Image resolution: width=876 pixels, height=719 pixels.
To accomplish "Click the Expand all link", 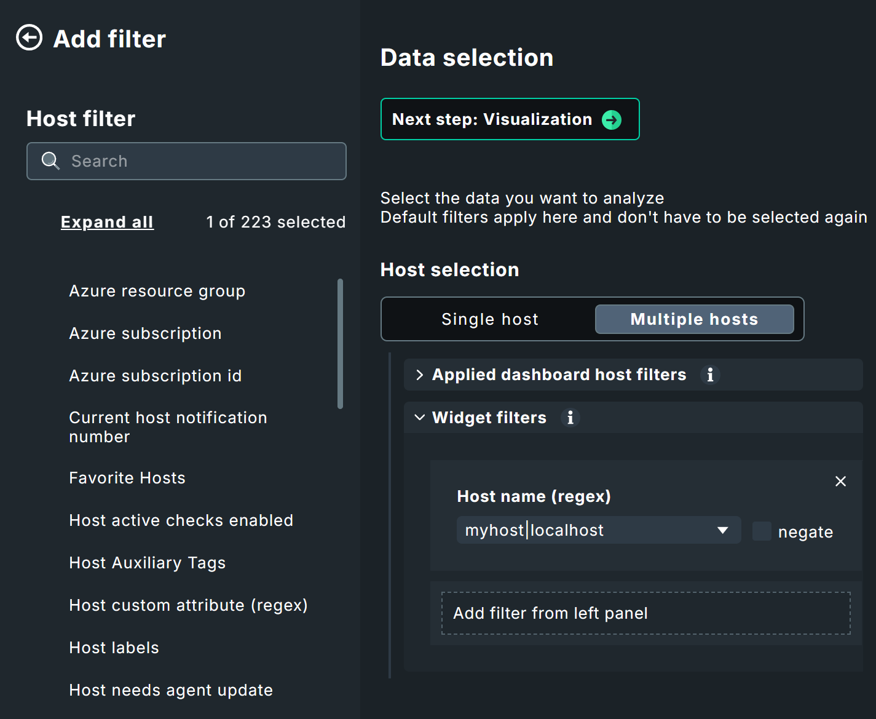I will [x=107, y=222].
